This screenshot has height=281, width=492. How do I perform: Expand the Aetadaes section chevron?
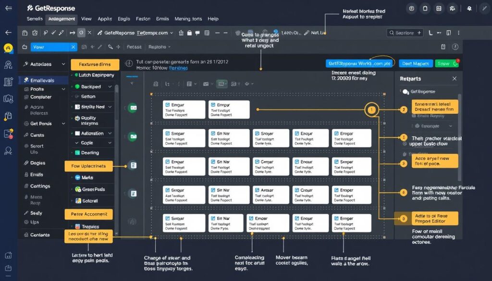tap(63, 64)
